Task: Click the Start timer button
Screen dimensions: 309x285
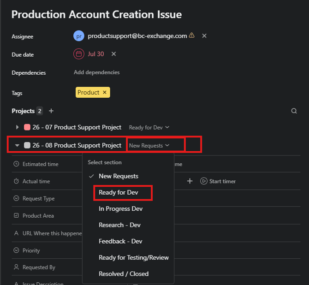Action: click(x=218, y=181)
